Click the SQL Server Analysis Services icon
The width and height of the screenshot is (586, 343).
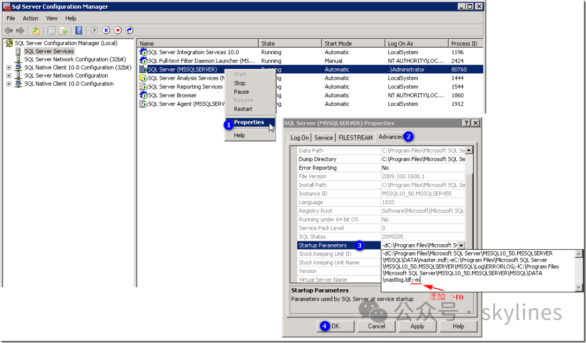click(x=143, y=78)
